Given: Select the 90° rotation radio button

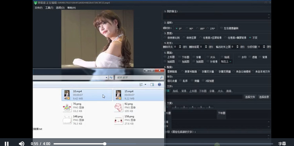Looking at the screenshot, I should [187, 29].
